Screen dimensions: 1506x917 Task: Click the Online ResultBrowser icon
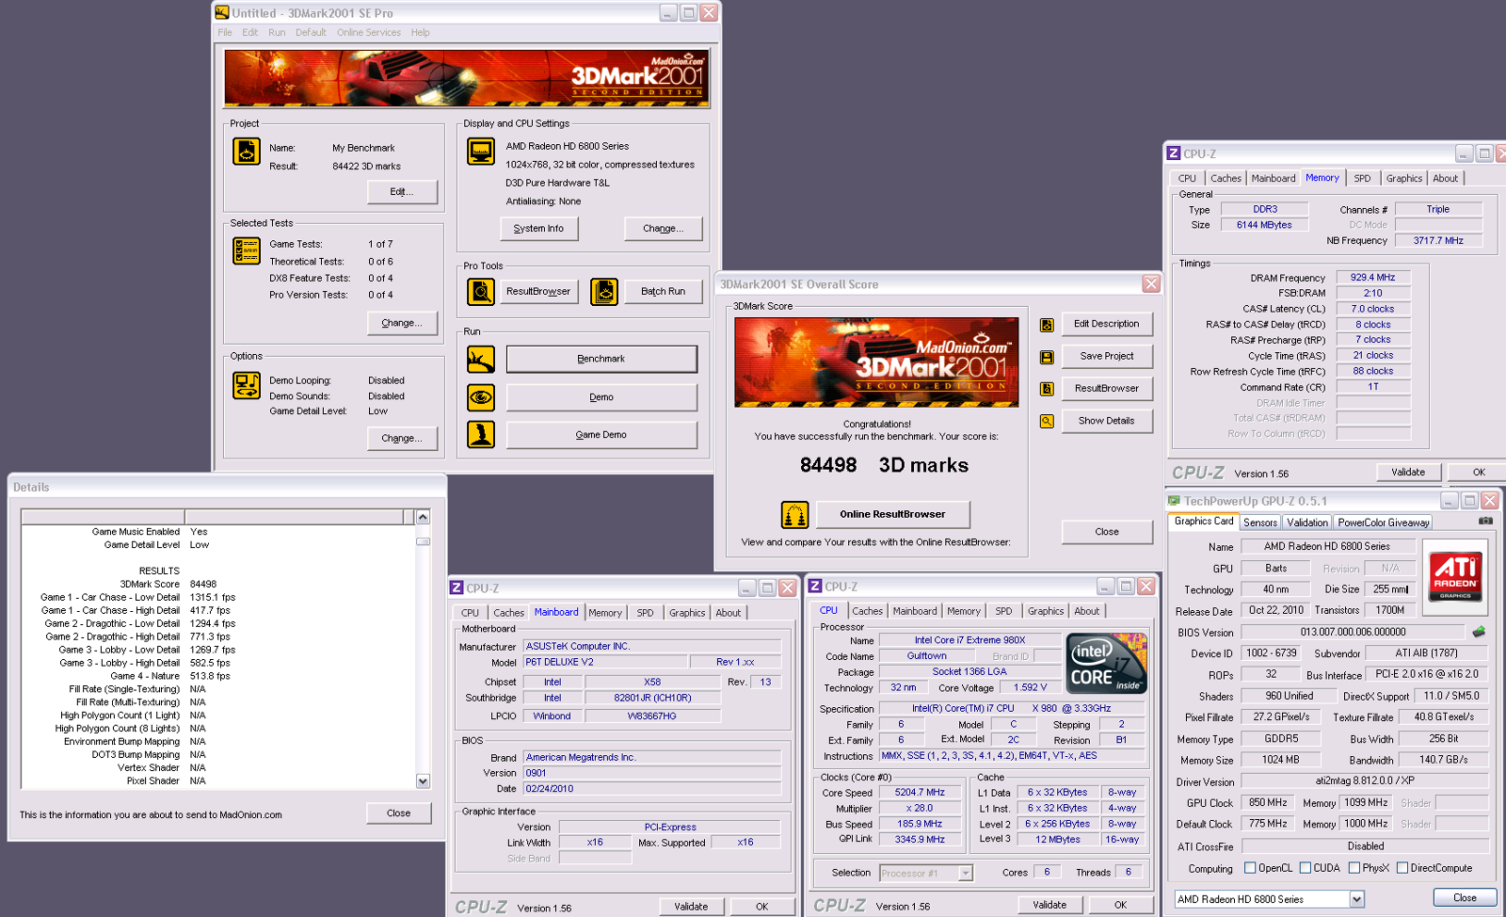tap(795, 515)
